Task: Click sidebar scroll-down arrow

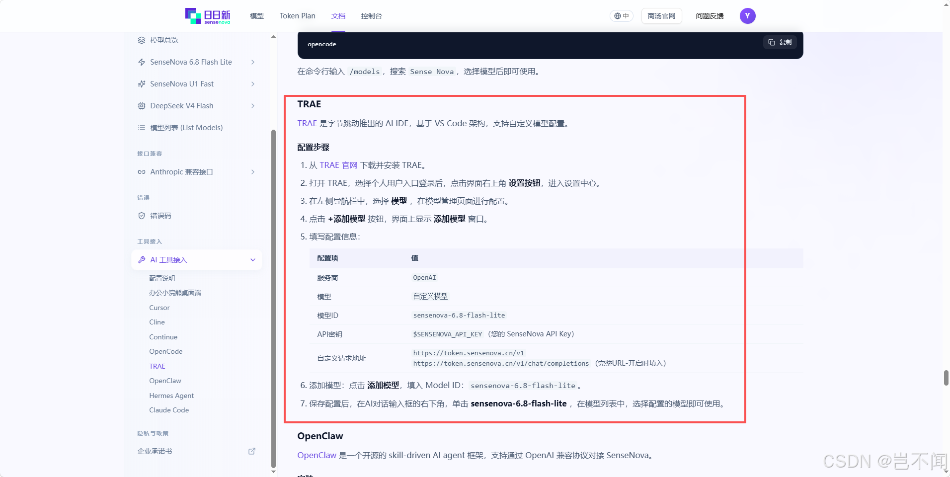Action: click(x=273, y=472)
